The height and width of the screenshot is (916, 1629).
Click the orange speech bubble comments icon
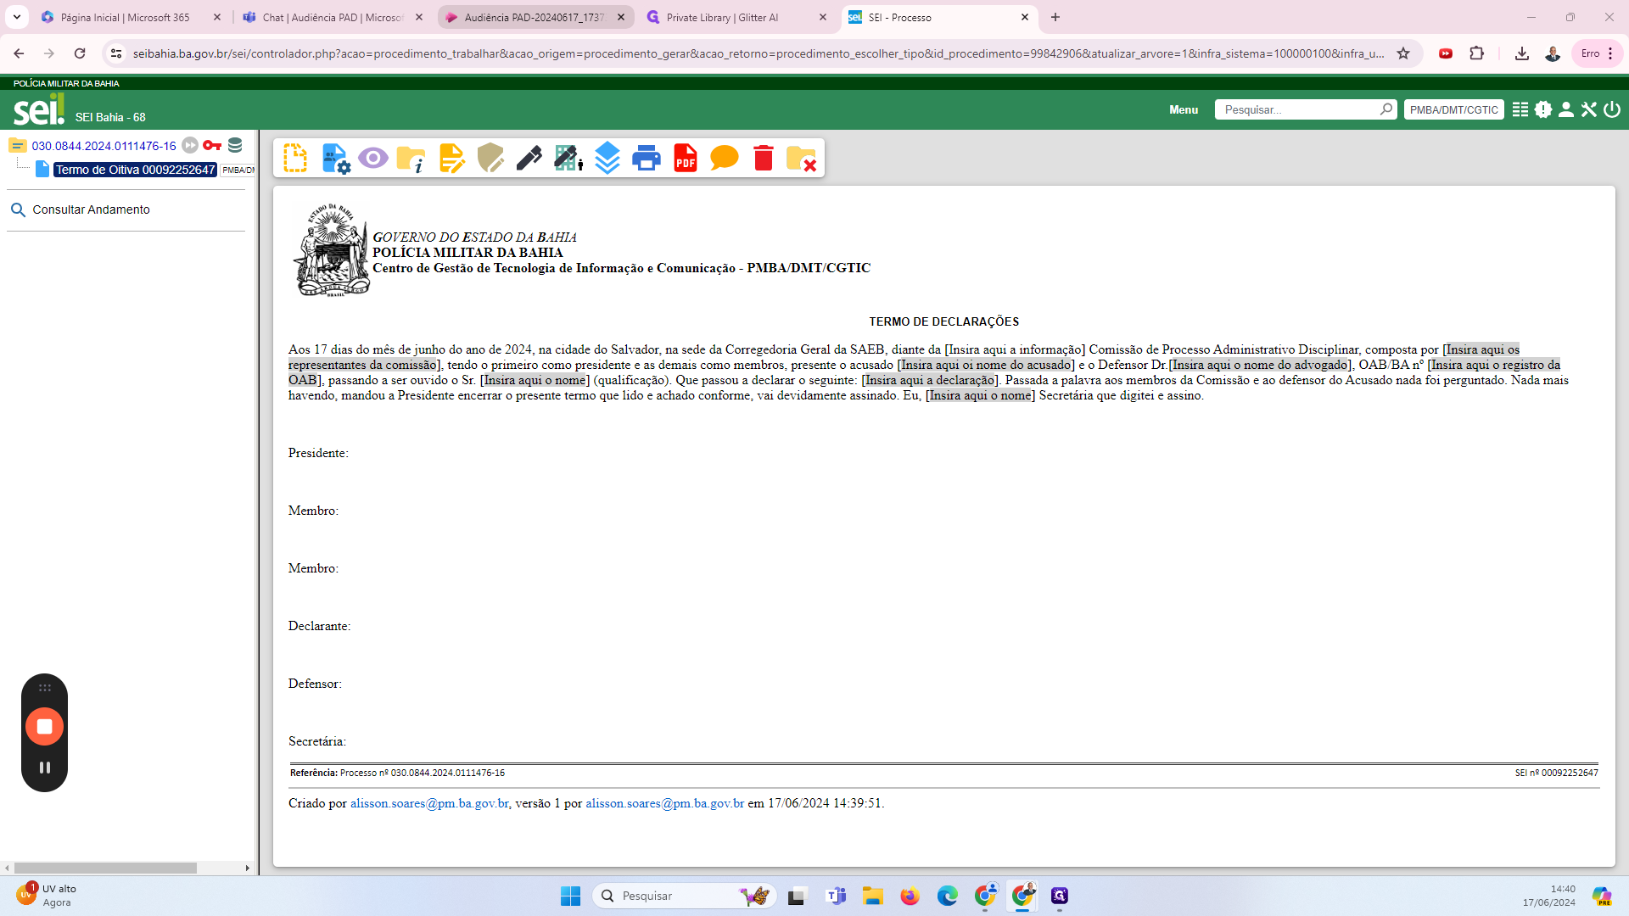click(725, 158)
